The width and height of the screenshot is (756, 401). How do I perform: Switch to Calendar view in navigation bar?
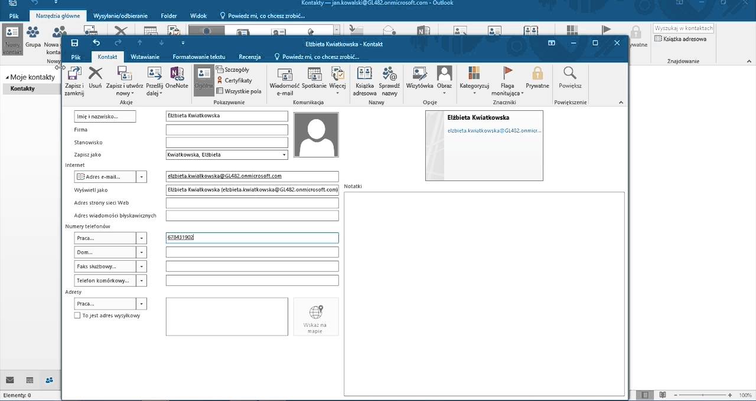[x=30, y=380]
